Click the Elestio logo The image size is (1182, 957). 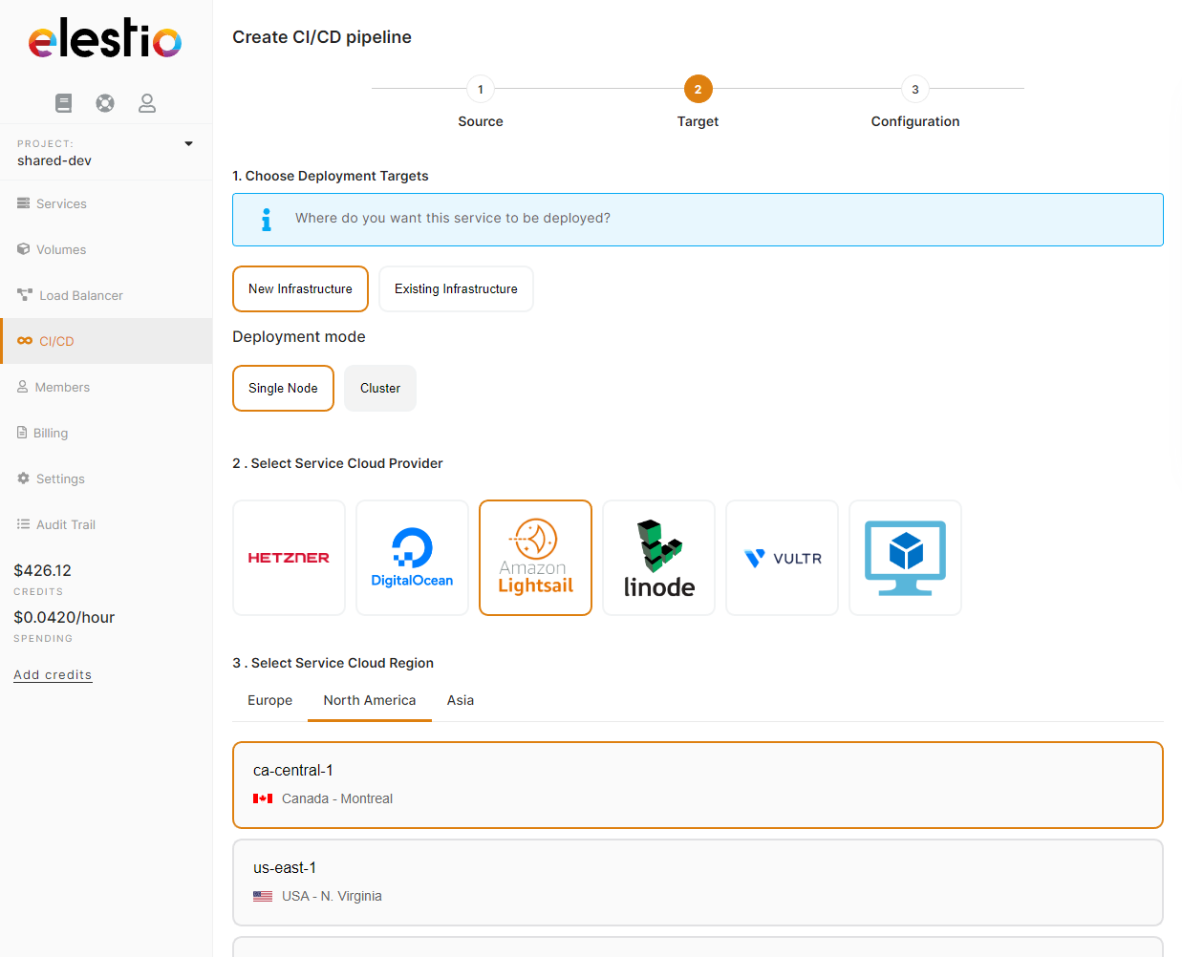coord(105,41)
